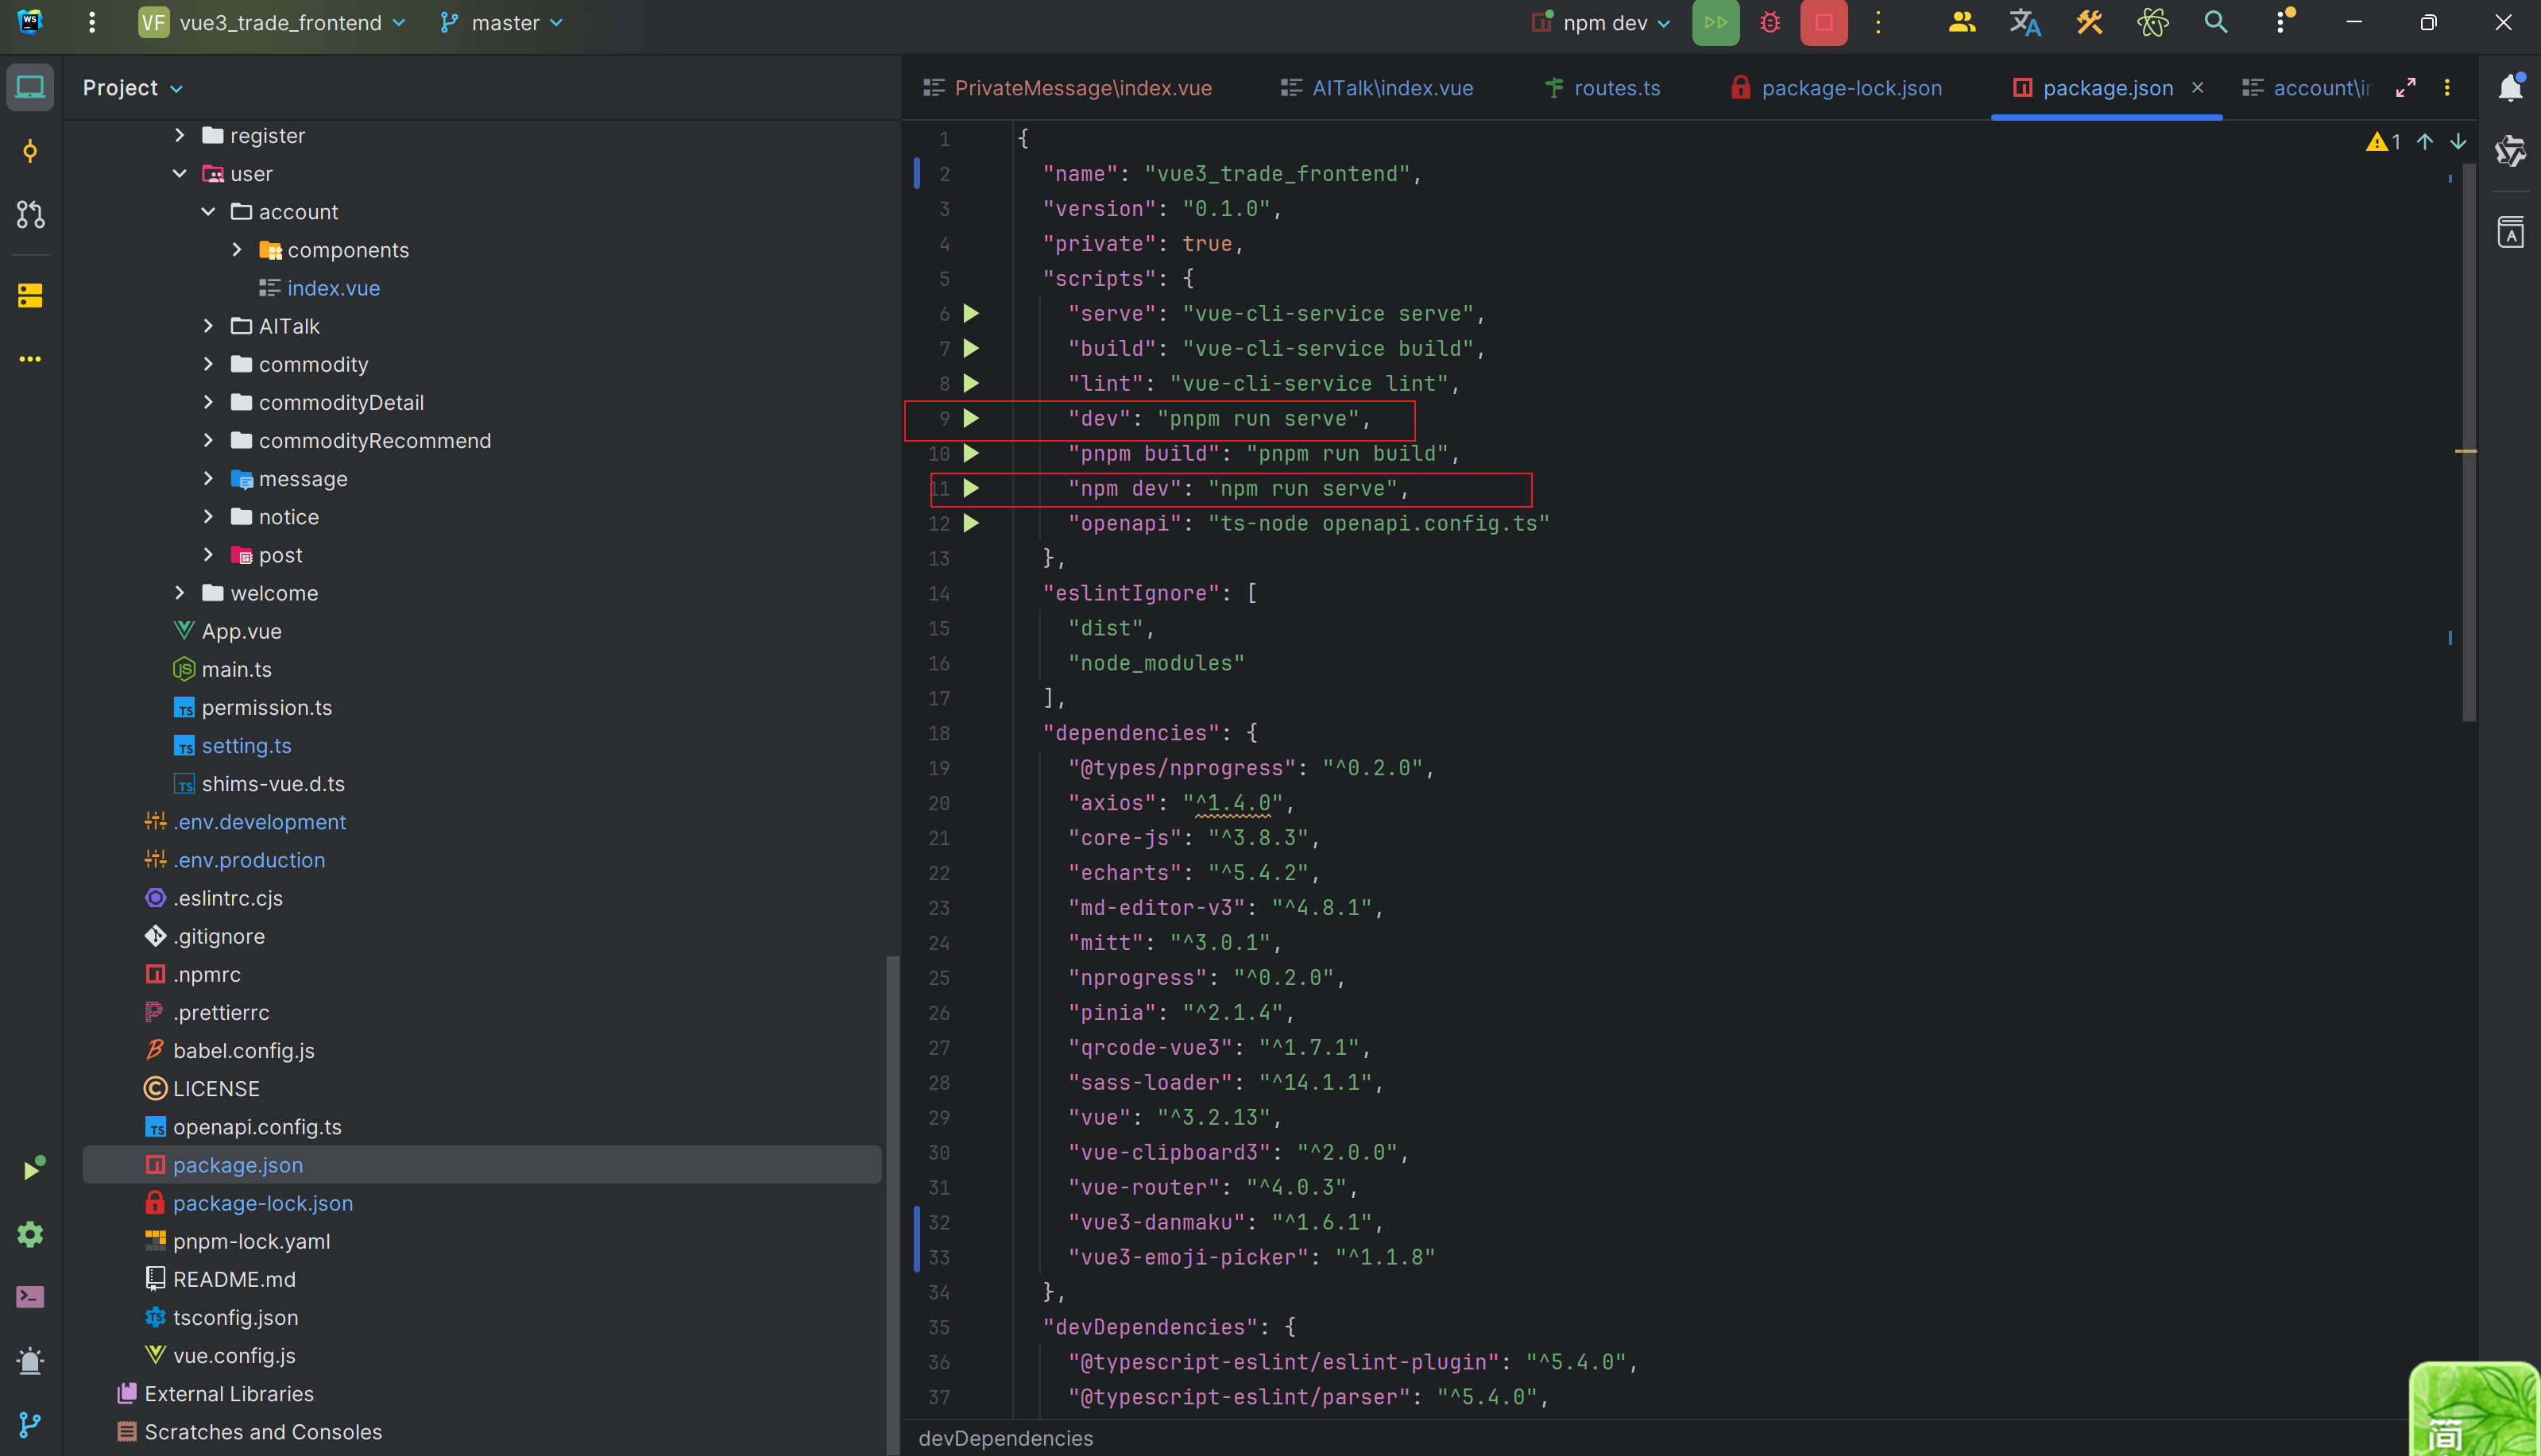Viewport: 2541px width, 1456px height.
Task: Open the Project tool window icon
Action: point(30,88)
